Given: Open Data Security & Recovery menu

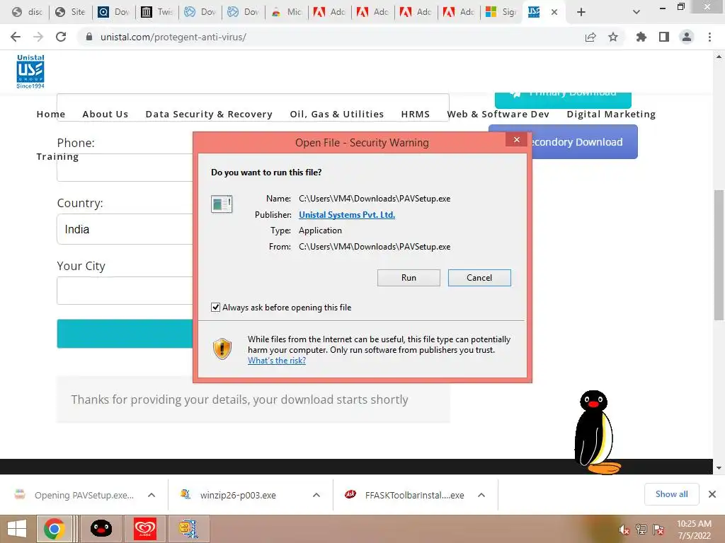Looking at the screenshot, I should coord(209,114).
